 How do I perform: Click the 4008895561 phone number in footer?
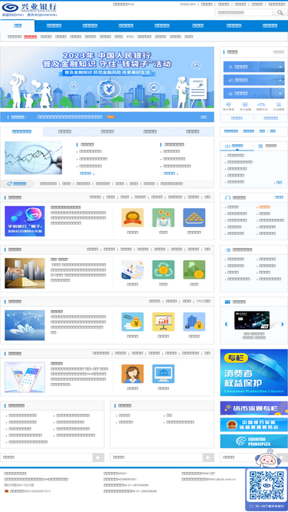[127, 479]
